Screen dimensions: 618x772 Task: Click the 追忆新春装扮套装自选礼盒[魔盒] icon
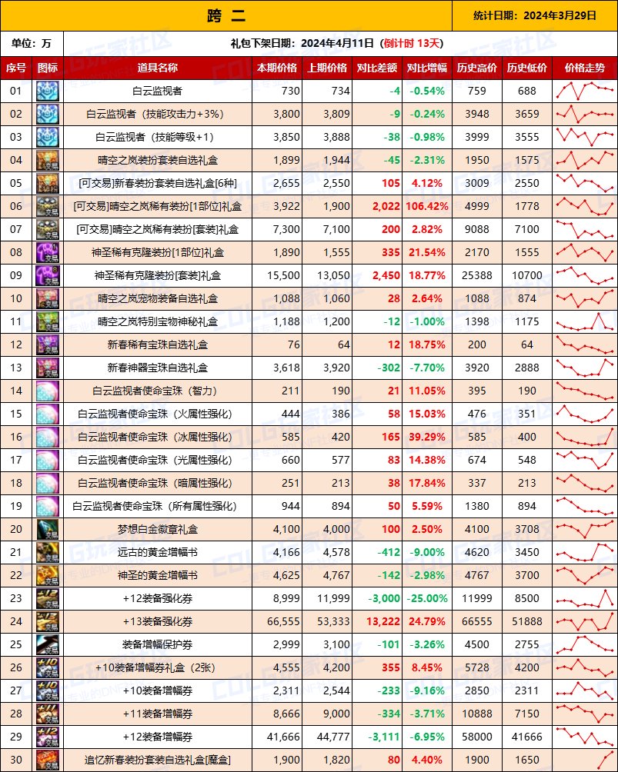tap(47, 760)
